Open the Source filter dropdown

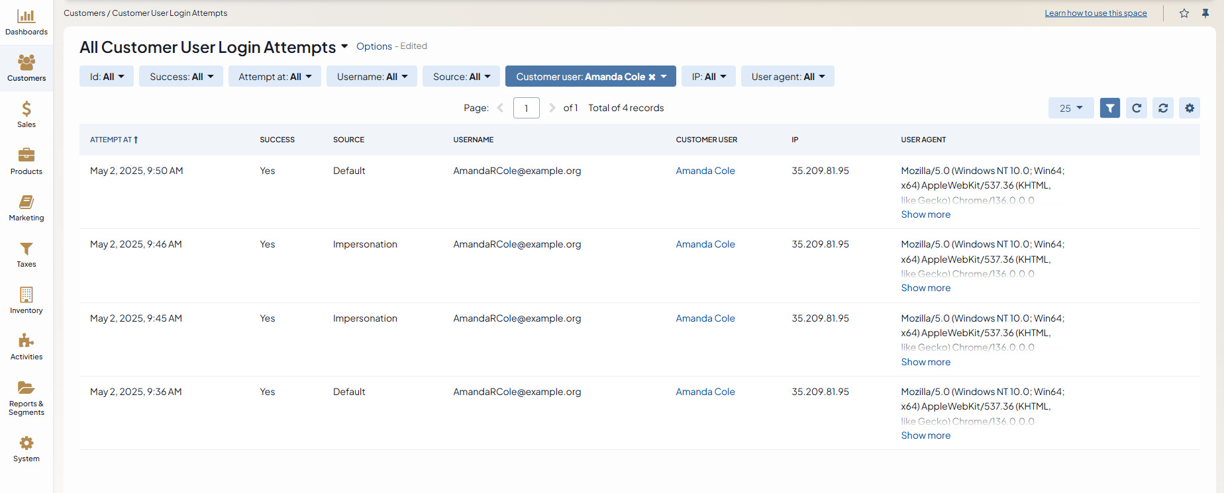click(x=461, y=77)
